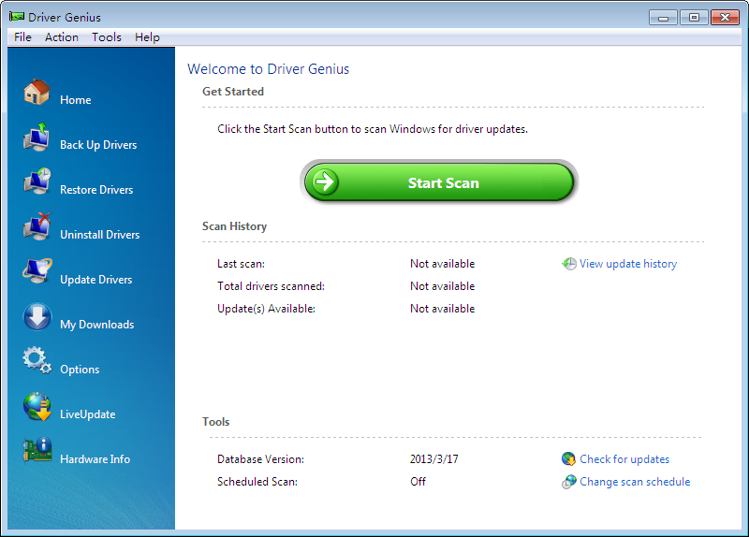The width and height of the screenshot is (749, 537).
Task: Click Not available next to Last scan
Action: click(442, 264)
